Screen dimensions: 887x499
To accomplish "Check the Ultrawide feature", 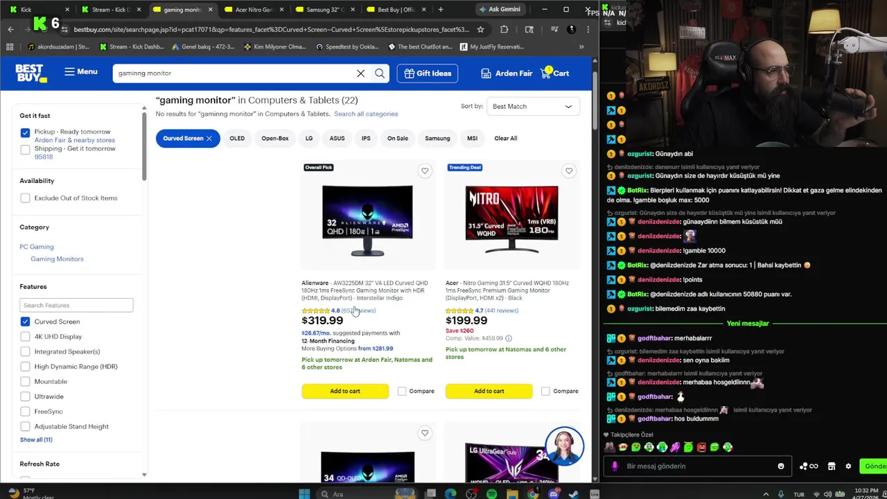I will (x=25, y=396).
